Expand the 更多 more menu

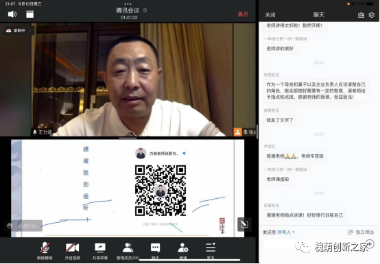coord(211,251)
